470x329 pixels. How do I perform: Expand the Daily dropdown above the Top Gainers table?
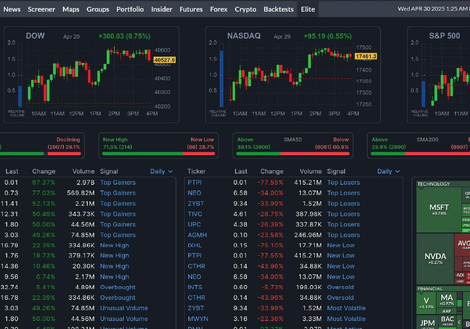161,172
